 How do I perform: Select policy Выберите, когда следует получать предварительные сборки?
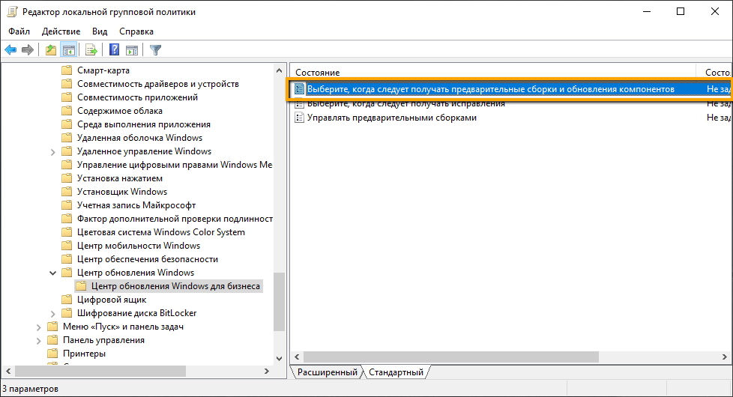490,88
